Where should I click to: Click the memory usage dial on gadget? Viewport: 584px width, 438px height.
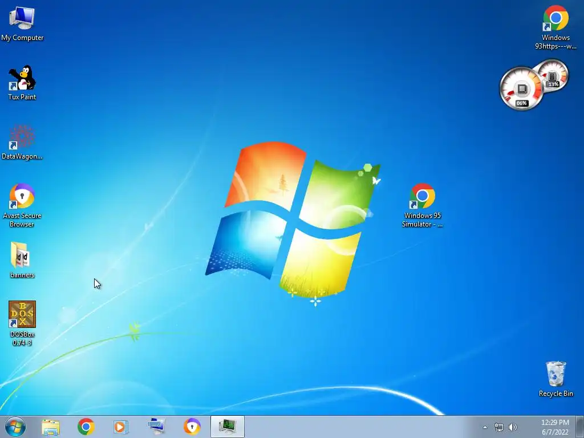coord(553,76)
